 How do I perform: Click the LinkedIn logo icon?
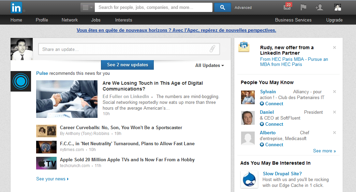pos(16,8)
